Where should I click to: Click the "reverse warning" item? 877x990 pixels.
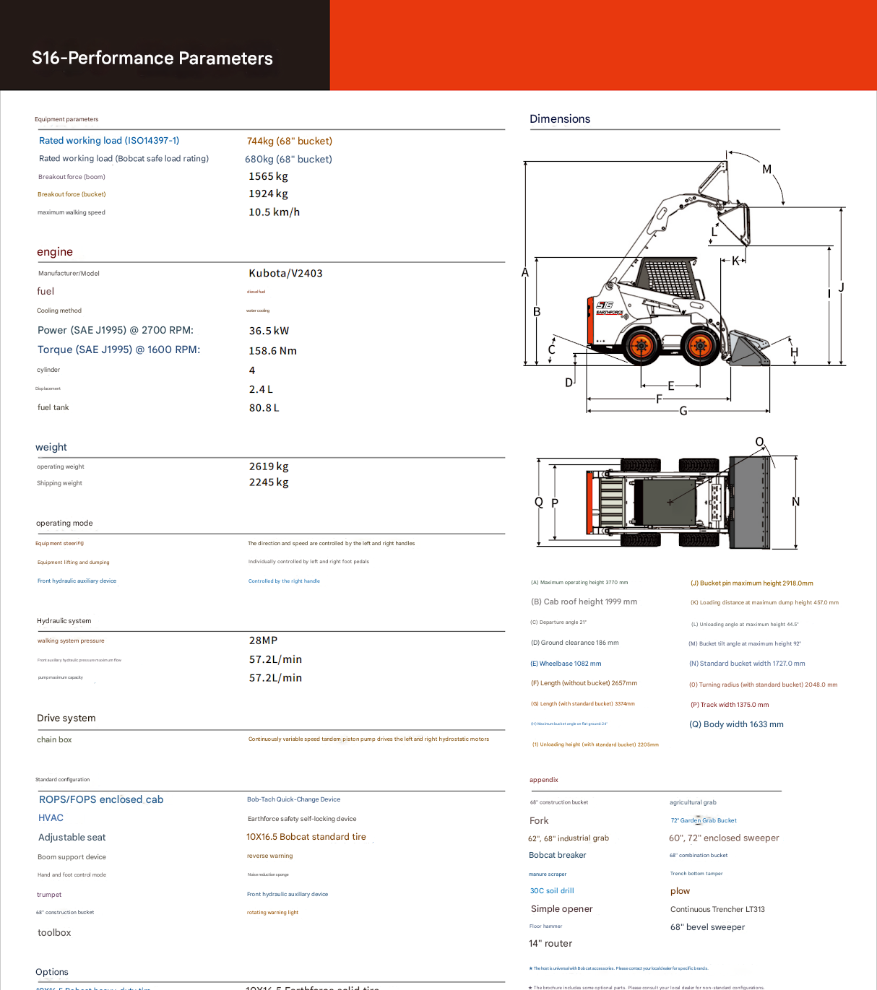(270, 856)
